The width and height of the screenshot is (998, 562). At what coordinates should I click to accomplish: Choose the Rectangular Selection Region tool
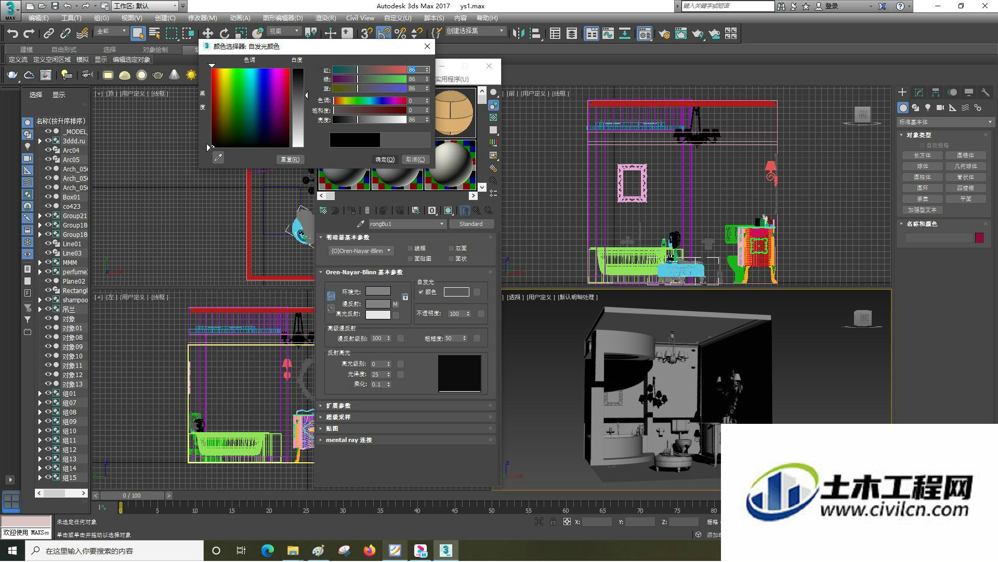click(171, 34)
